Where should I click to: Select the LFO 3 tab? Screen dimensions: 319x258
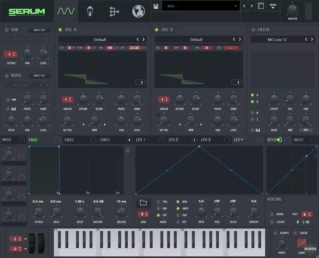(206, 140)
